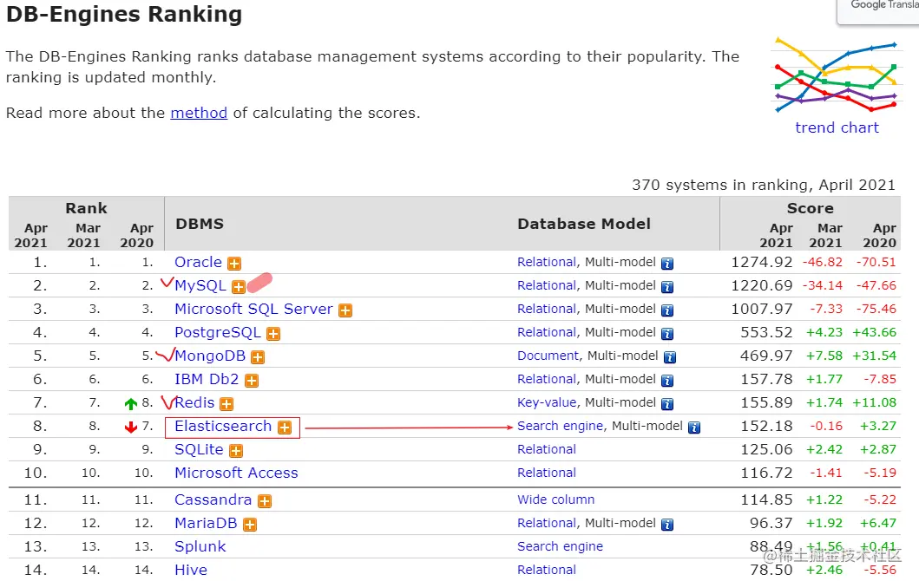Click the info icon in the Redis row

pos(667,404)
